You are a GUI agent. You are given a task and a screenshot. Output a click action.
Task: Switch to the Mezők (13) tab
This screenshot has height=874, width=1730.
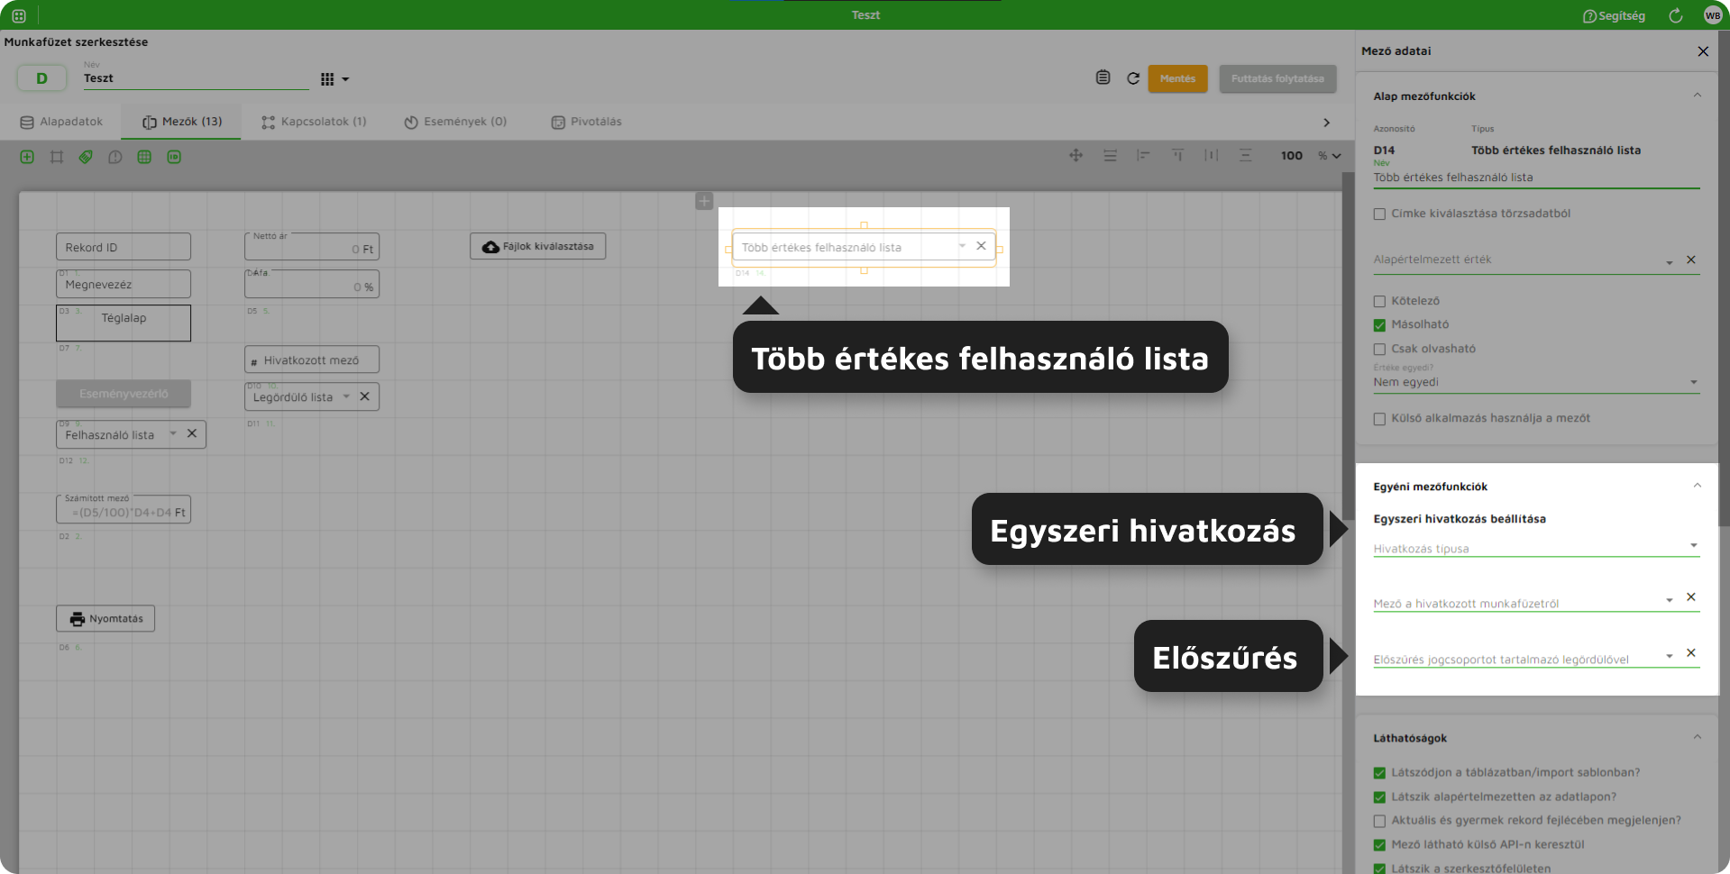pyautogui.click(x=181, y=122)
